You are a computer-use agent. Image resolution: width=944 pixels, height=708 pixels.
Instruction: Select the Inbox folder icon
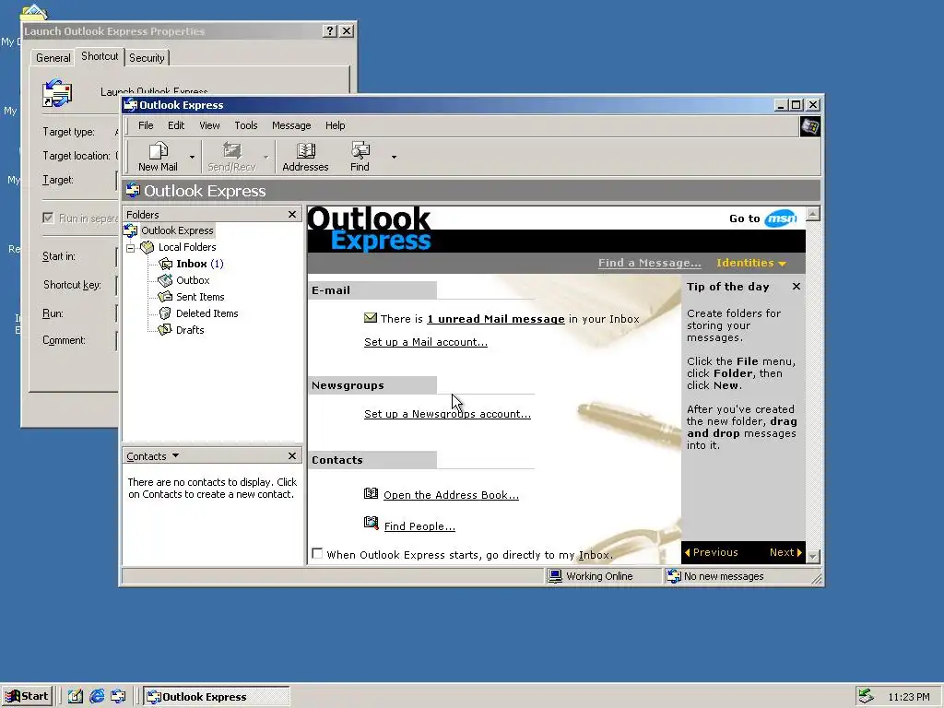[x=166, y=264]
